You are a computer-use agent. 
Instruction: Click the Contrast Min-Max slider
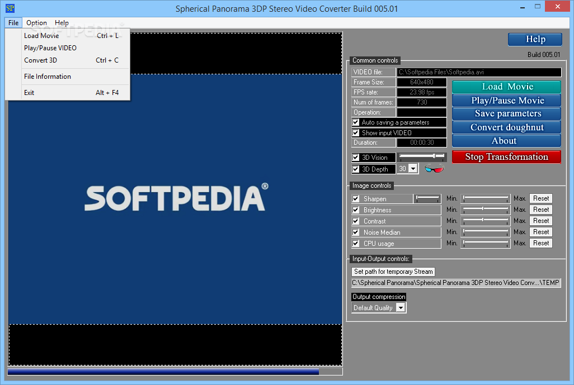[486, 221]
